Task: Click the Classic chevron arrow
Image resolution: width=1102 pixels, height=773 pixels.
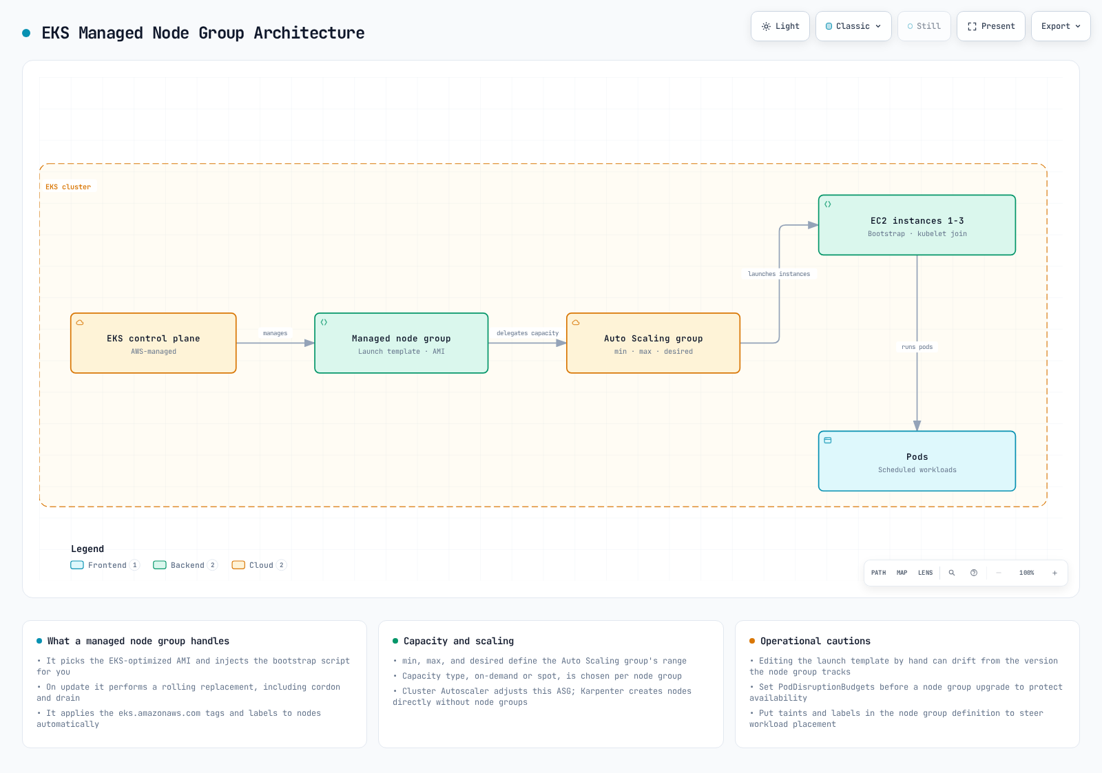Action: coord(878,26)
